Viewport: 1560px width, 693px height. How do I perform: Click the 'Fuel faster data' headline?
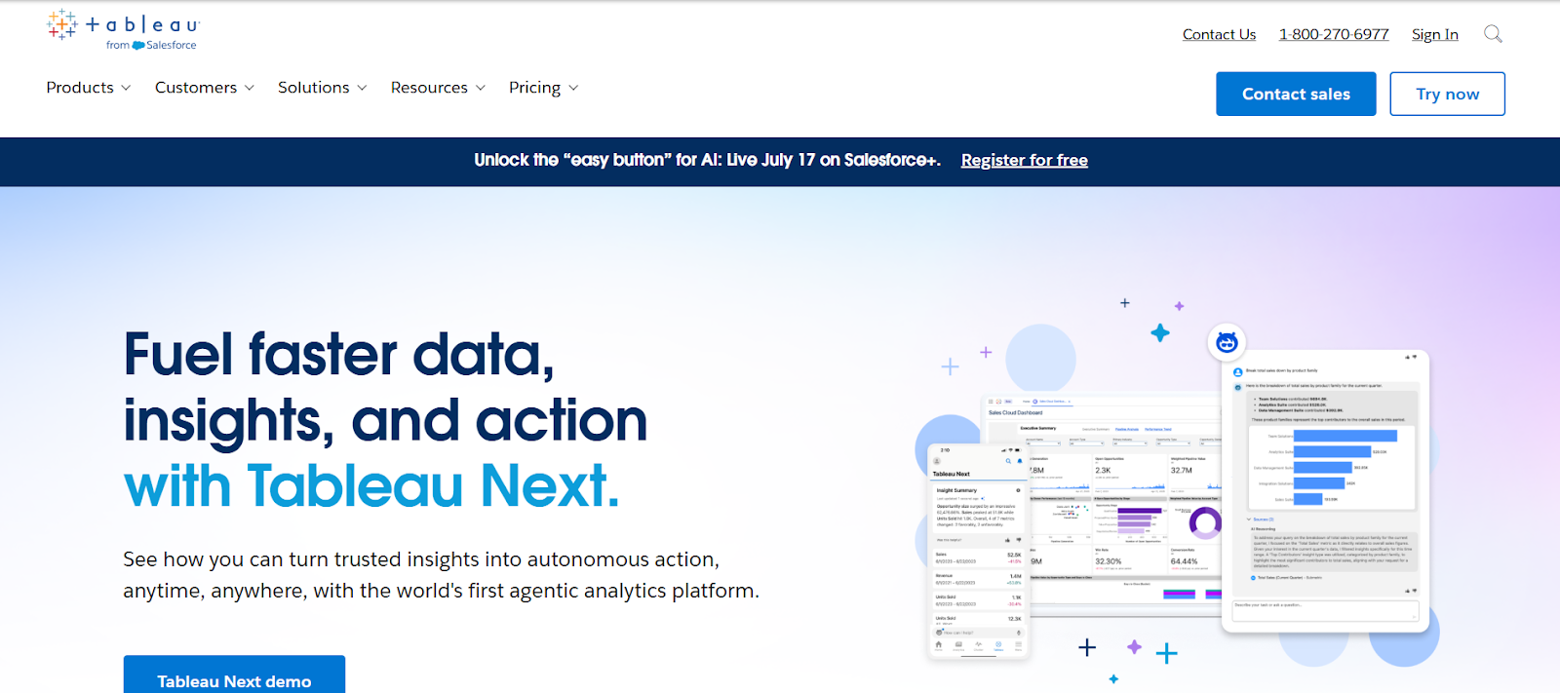point(338,354)
